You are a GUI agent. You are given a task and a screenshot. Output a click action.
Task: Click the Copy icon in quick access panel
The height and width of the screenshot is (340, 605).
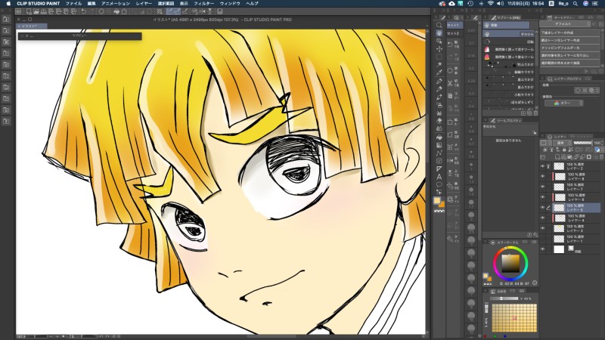point(450,96)
